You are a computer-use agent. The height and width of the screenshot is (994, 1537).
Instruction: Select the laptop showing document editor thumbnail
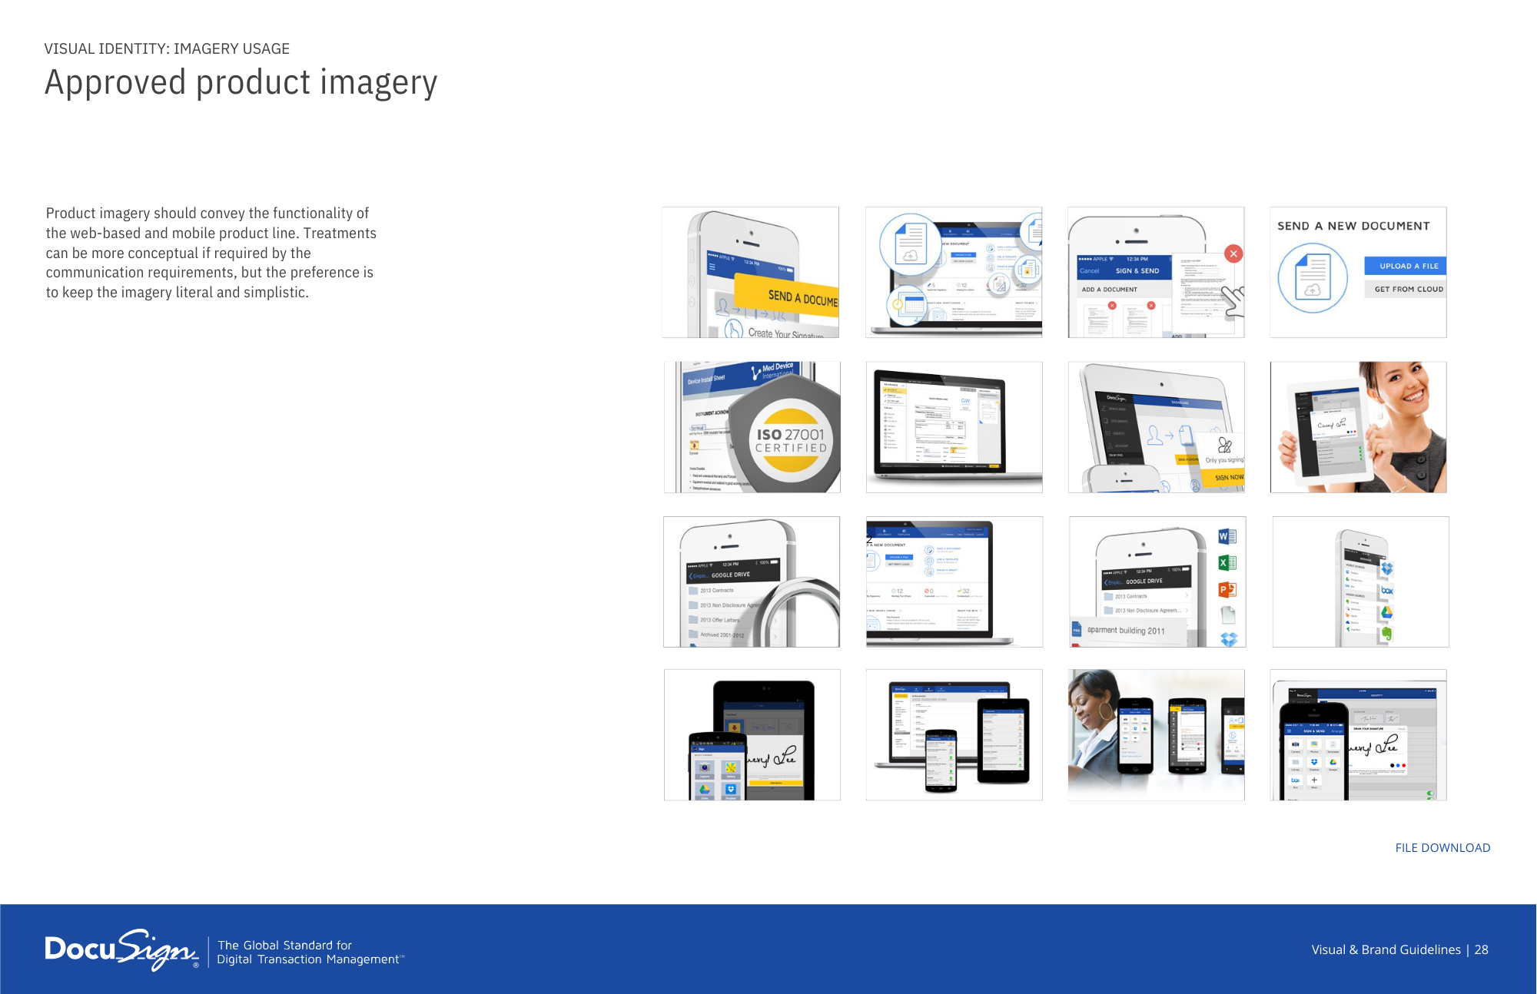click(x=954, y=427)
